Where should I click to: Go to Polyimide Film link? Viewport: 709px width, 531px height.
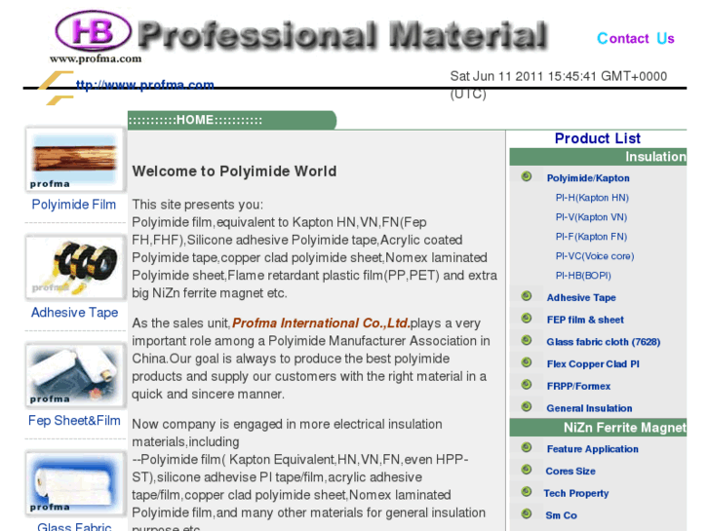[x=74, y=205]
